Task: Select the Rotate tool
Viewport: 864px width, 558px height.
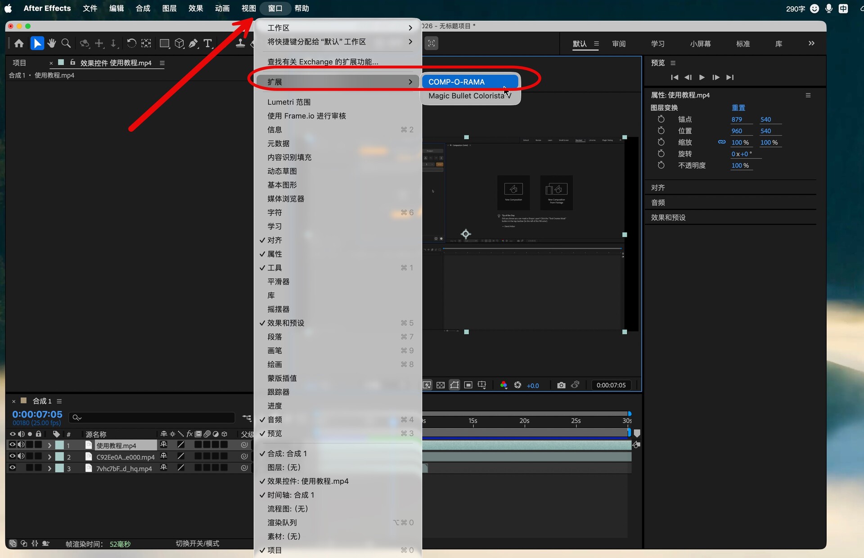Action: (x=131, y=43)
